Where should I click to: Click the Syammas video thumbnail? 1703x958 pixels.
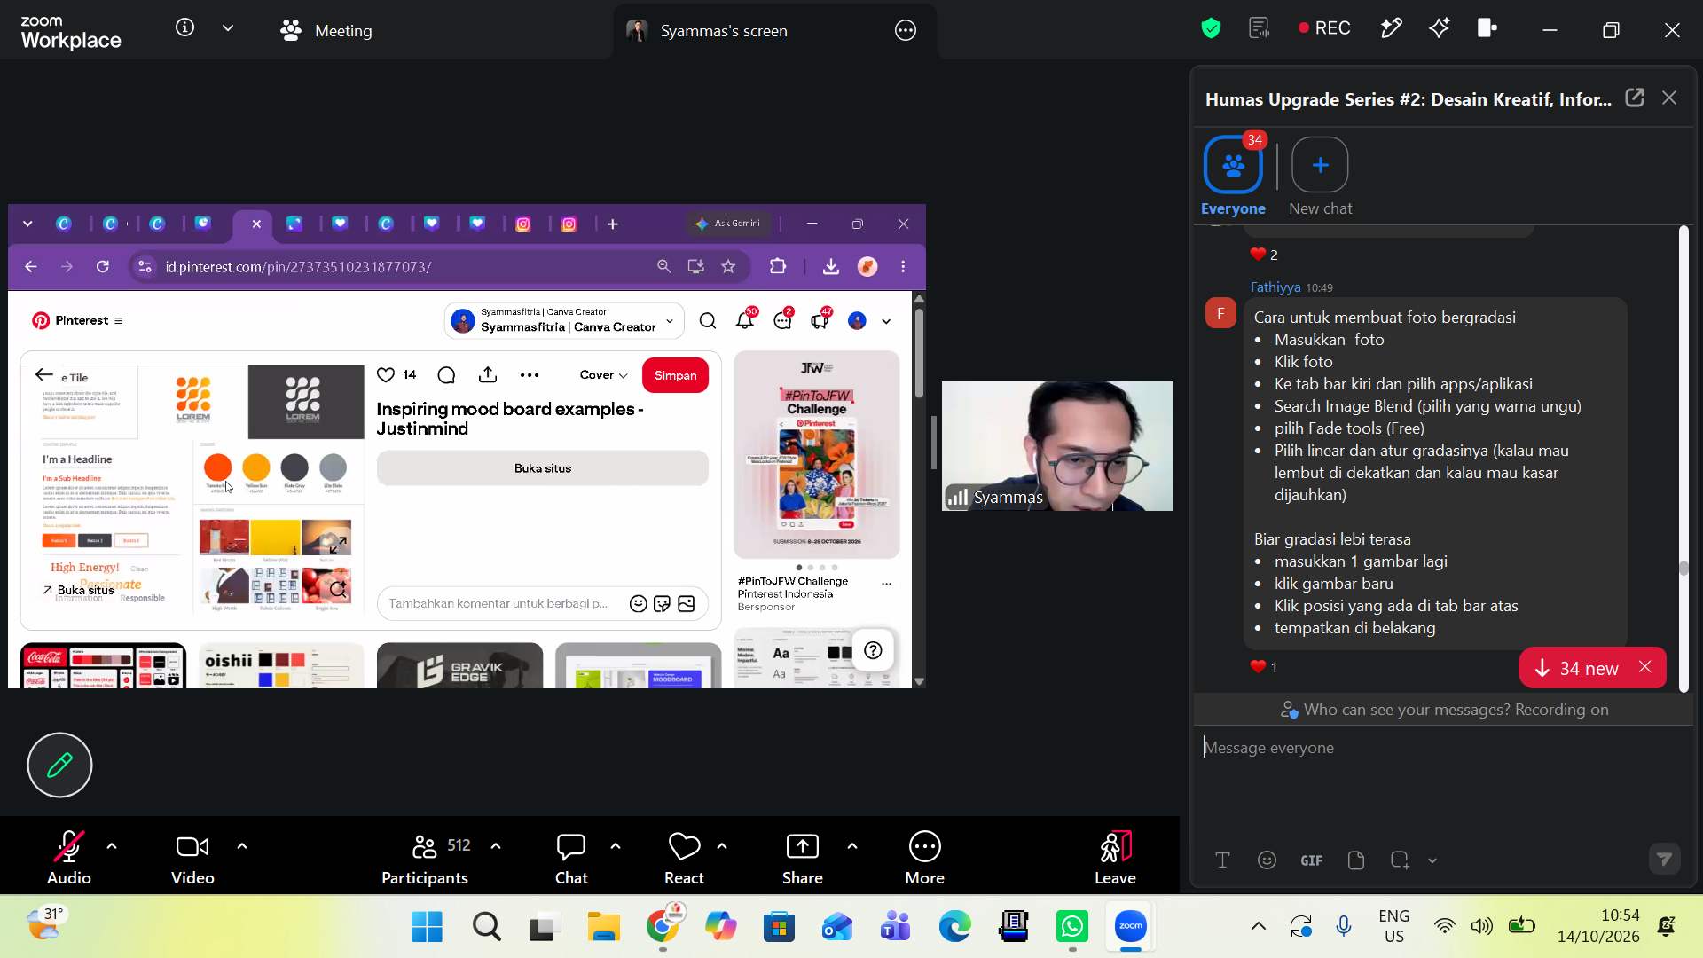[x=1056, y=445]
